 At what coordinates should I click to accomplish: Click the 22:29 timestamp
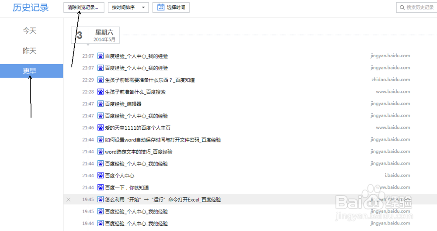point(88,80)
